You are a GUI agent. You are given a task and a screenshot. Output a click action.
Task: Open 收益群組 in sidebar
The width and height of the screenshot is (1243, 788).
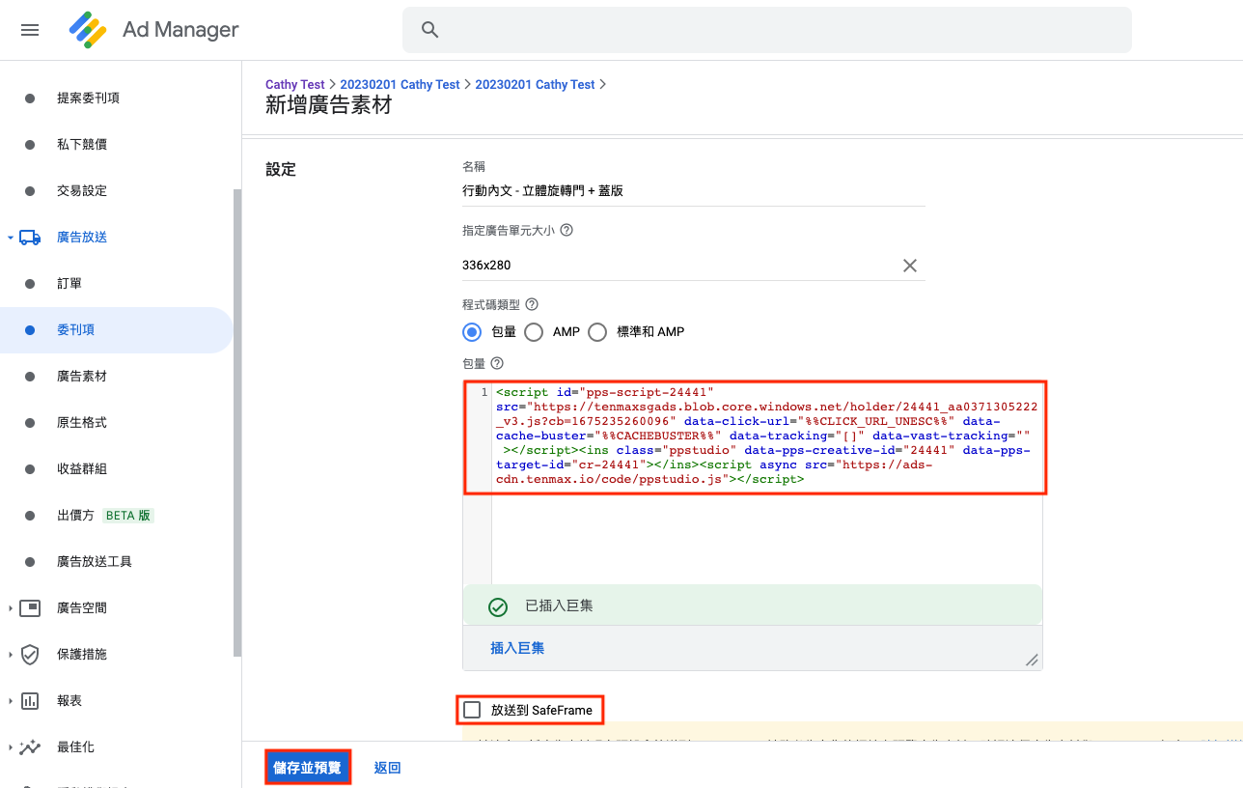click(82, 468)
